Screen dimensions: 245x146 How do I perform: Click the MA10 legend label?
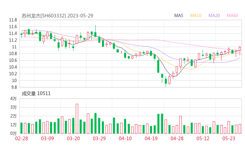[196, 16]
